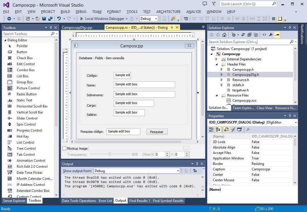Collapse the Header Files folder node
This screenshot has height=212, width=307.
217,64
